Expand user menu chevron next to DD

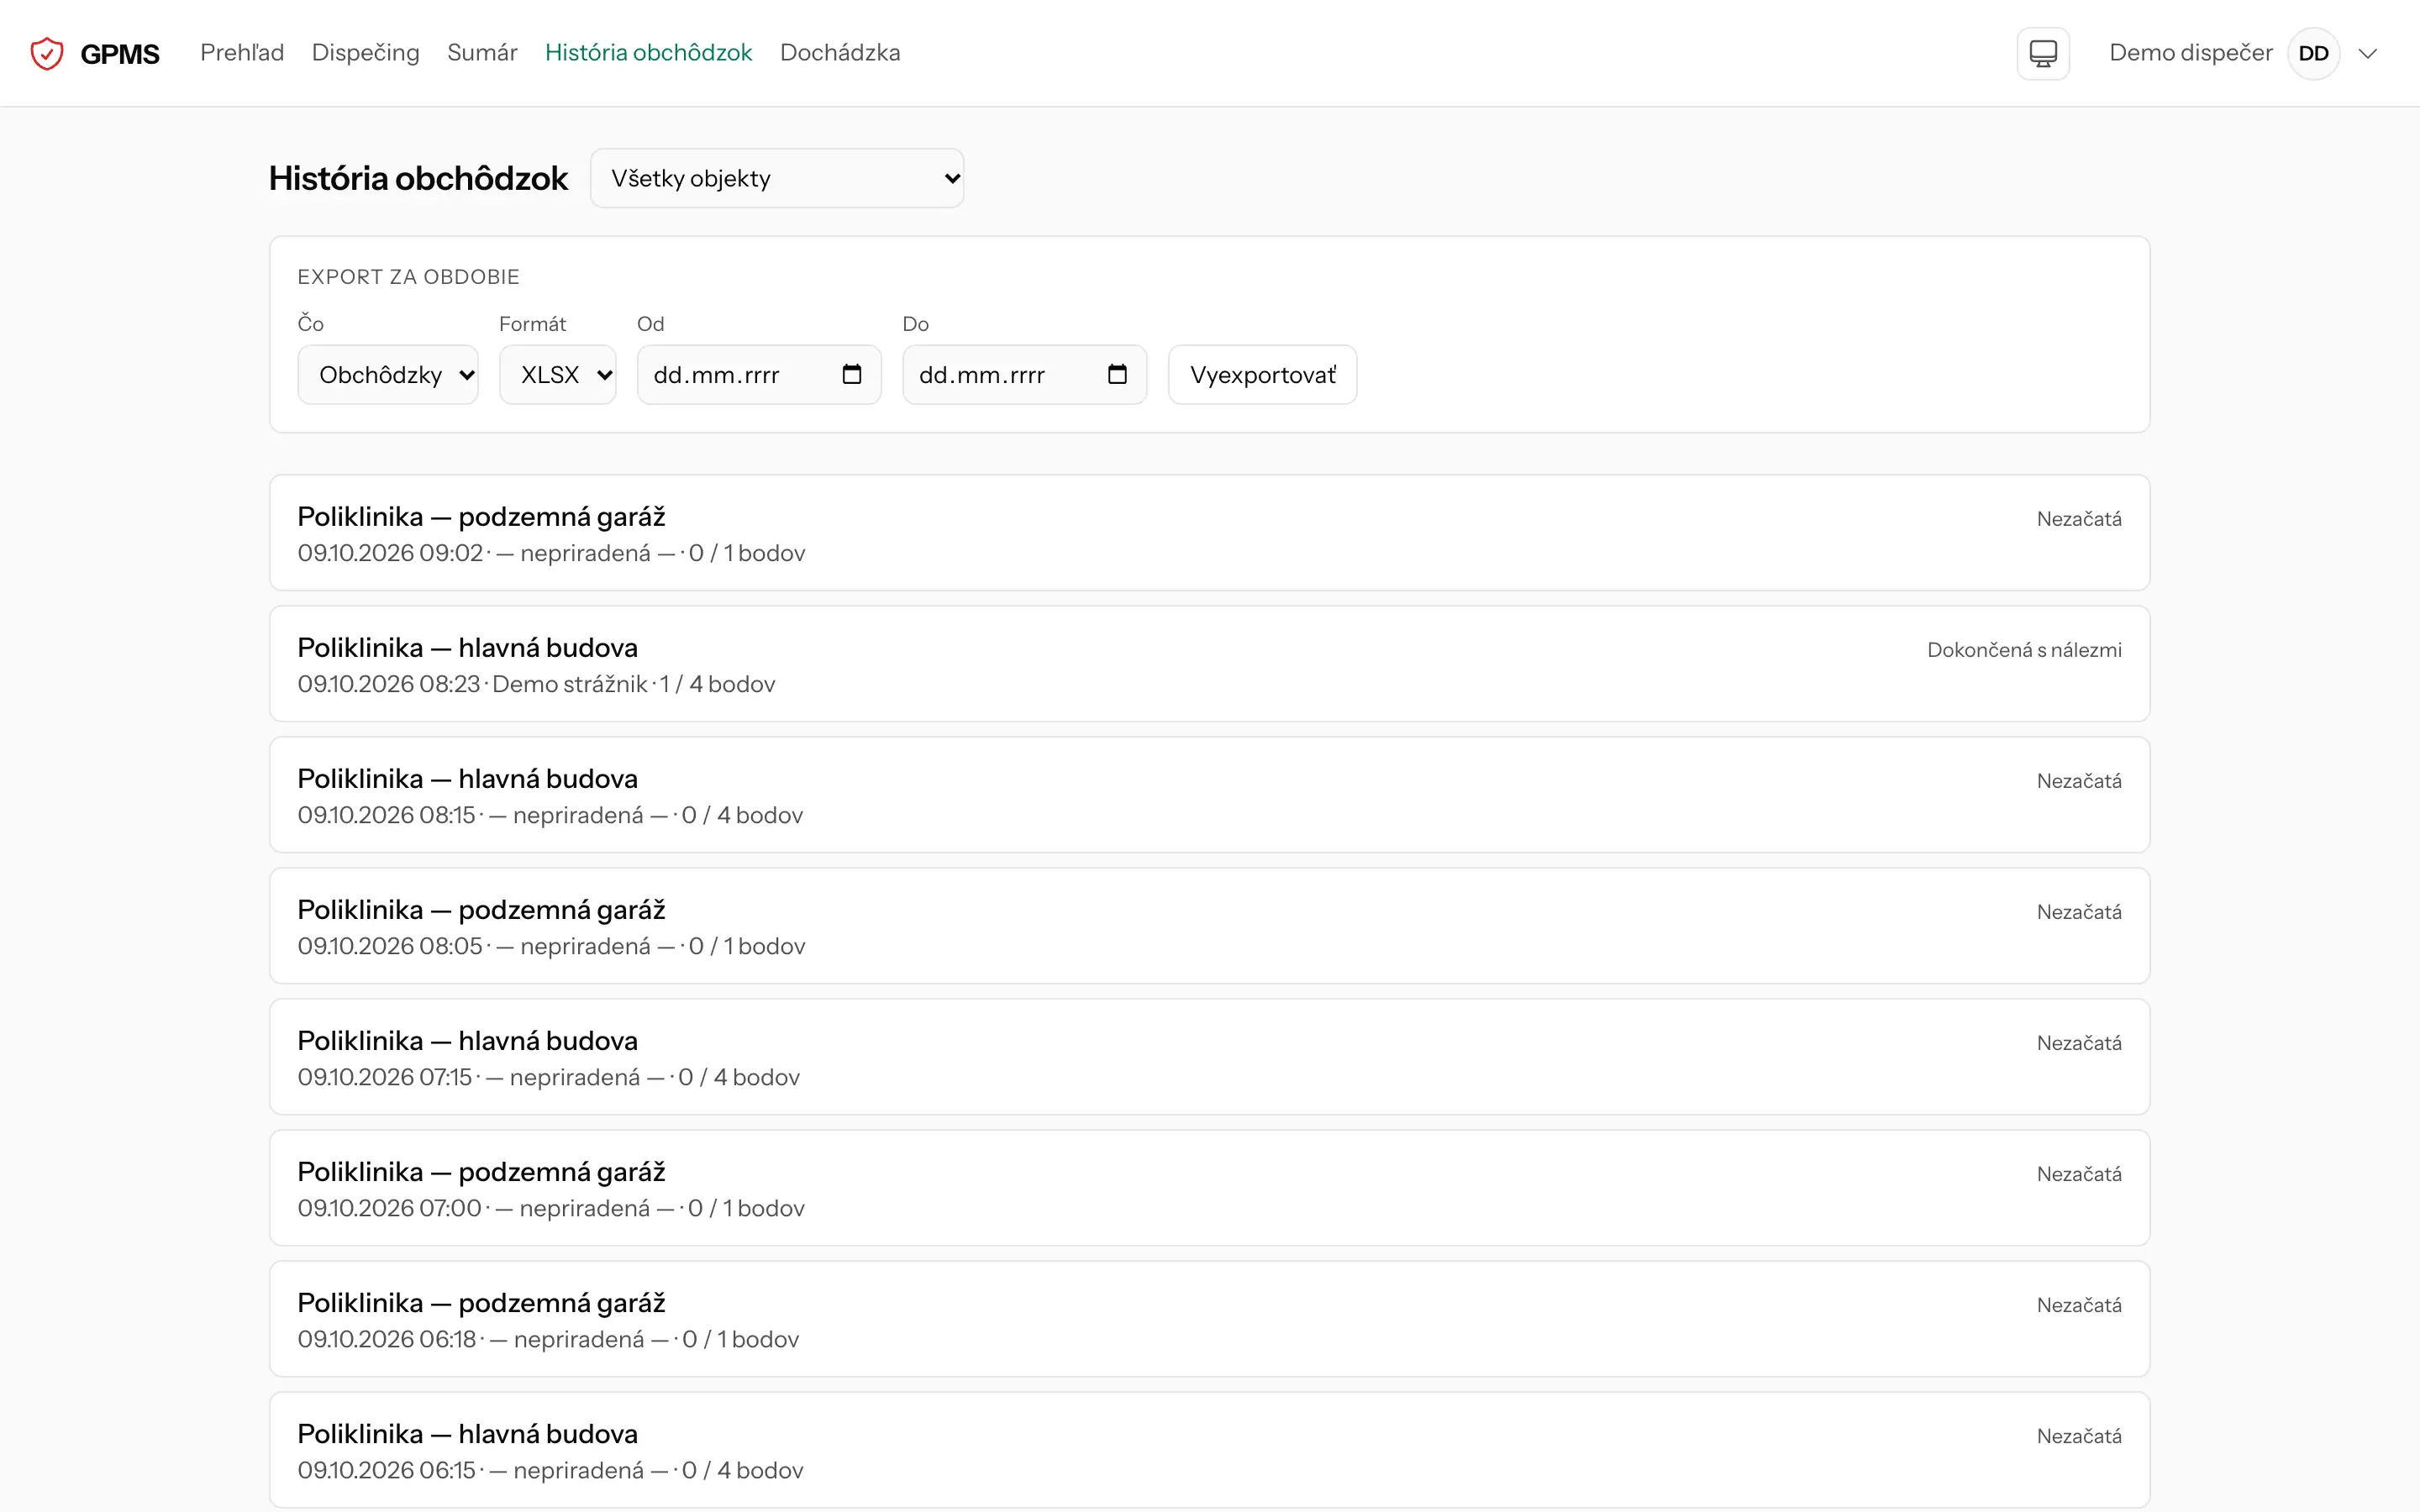pos(2367,53)
